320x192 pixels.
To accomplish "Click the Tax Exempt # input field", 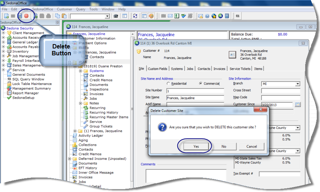I will tap(280, 174).
